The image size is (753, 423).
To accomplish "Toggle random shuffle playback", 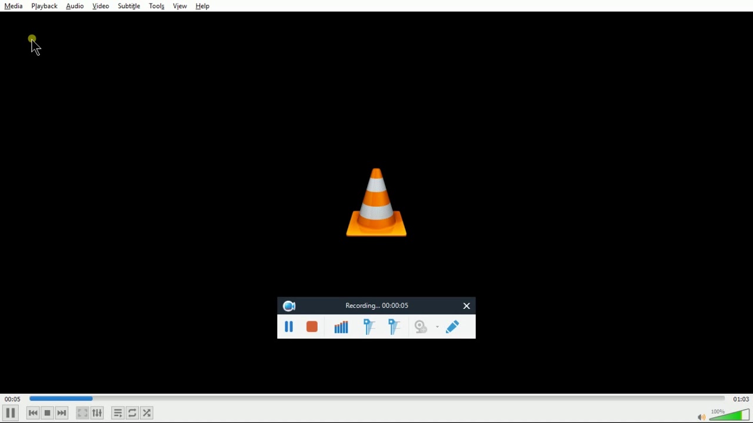I will click(x=147, y=413).
